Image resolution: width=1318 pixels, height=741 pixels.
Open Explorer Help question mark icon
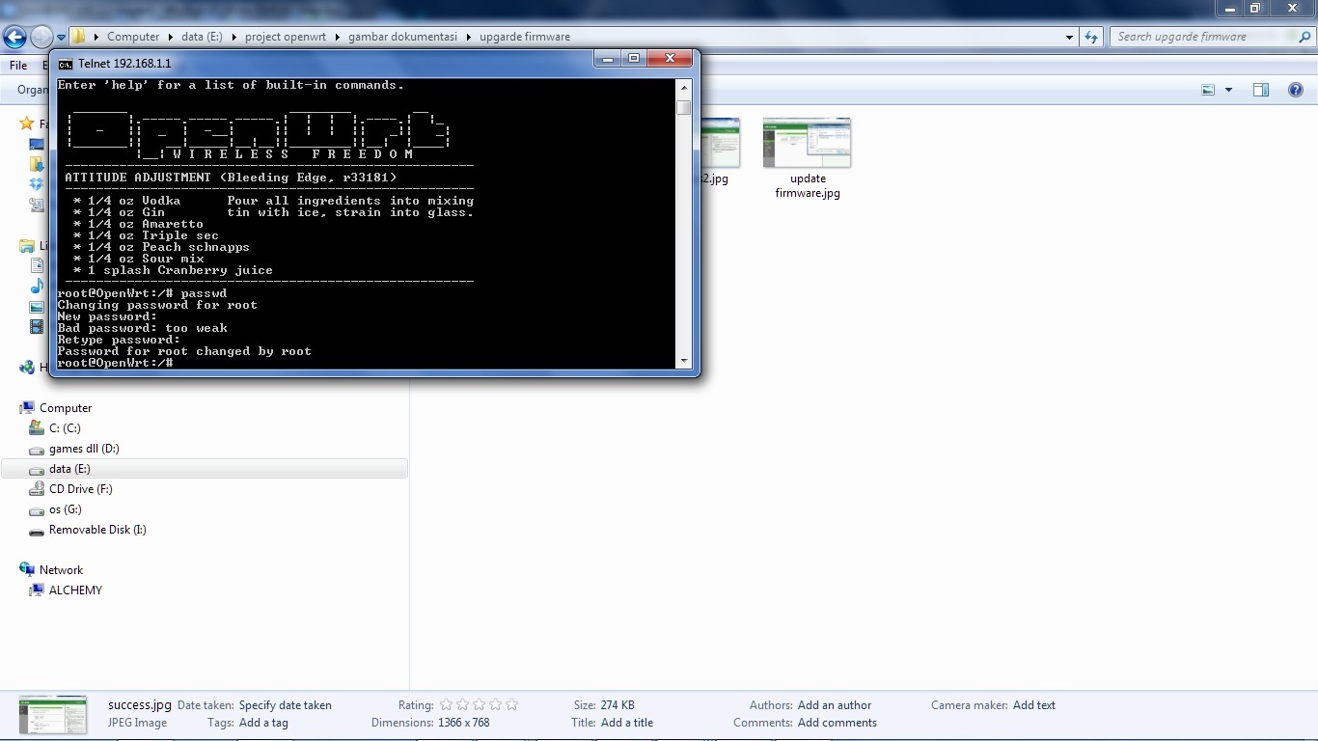[1296, 90]
